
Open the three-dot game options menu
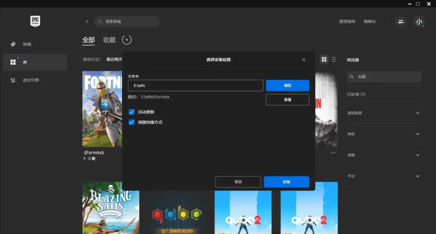[333, 153]
